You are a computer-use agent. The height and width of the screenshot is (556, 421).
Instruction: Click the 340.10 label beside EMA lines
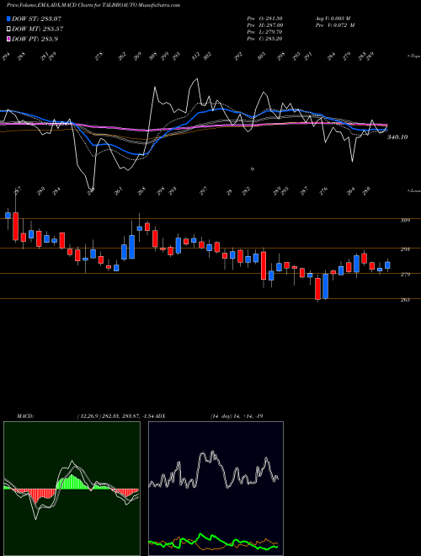[397, 136]
